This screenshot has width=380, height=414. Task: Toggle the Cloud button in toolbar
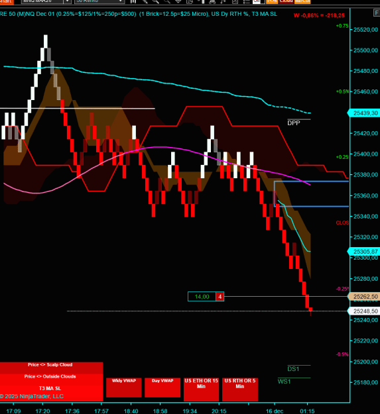pyautogui.click(x=286, y=1)
